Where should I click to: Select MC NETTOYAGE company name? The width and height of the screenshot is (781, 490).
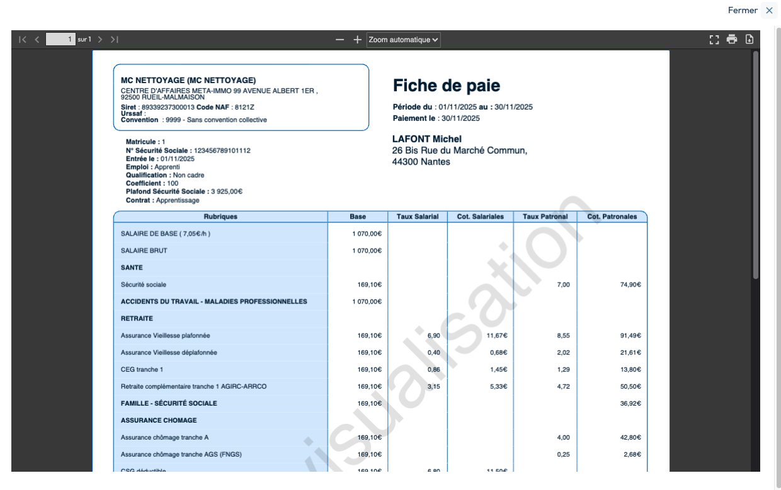pyautogui.click(x=188, y=80)
